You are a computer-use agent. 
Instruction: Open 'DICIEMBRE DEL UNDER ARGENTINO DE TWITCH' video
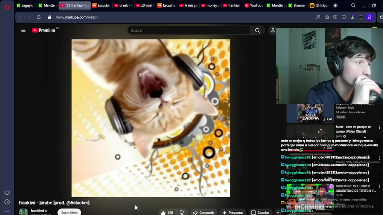(355, 188)
